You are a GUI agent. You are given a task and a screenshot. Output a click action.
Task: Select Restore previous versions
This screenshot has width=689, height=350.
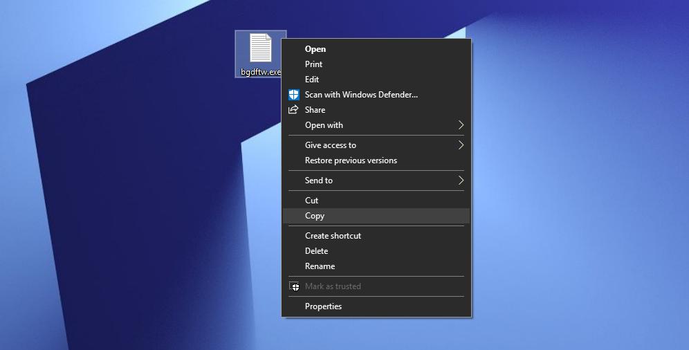tap(376, 160)
